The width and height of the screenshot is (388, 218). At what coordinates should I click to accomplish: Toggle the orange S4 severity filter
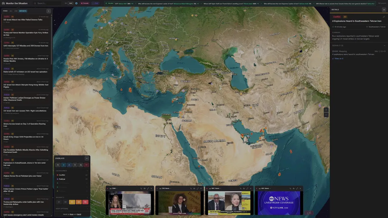click(79, 202)
